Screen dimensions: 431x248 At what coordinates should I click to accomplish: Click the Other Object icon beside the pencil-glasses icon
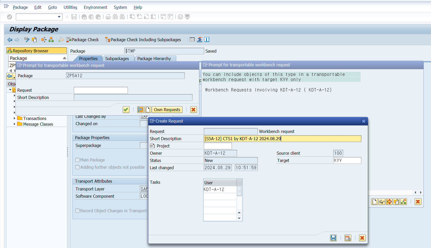34,40
